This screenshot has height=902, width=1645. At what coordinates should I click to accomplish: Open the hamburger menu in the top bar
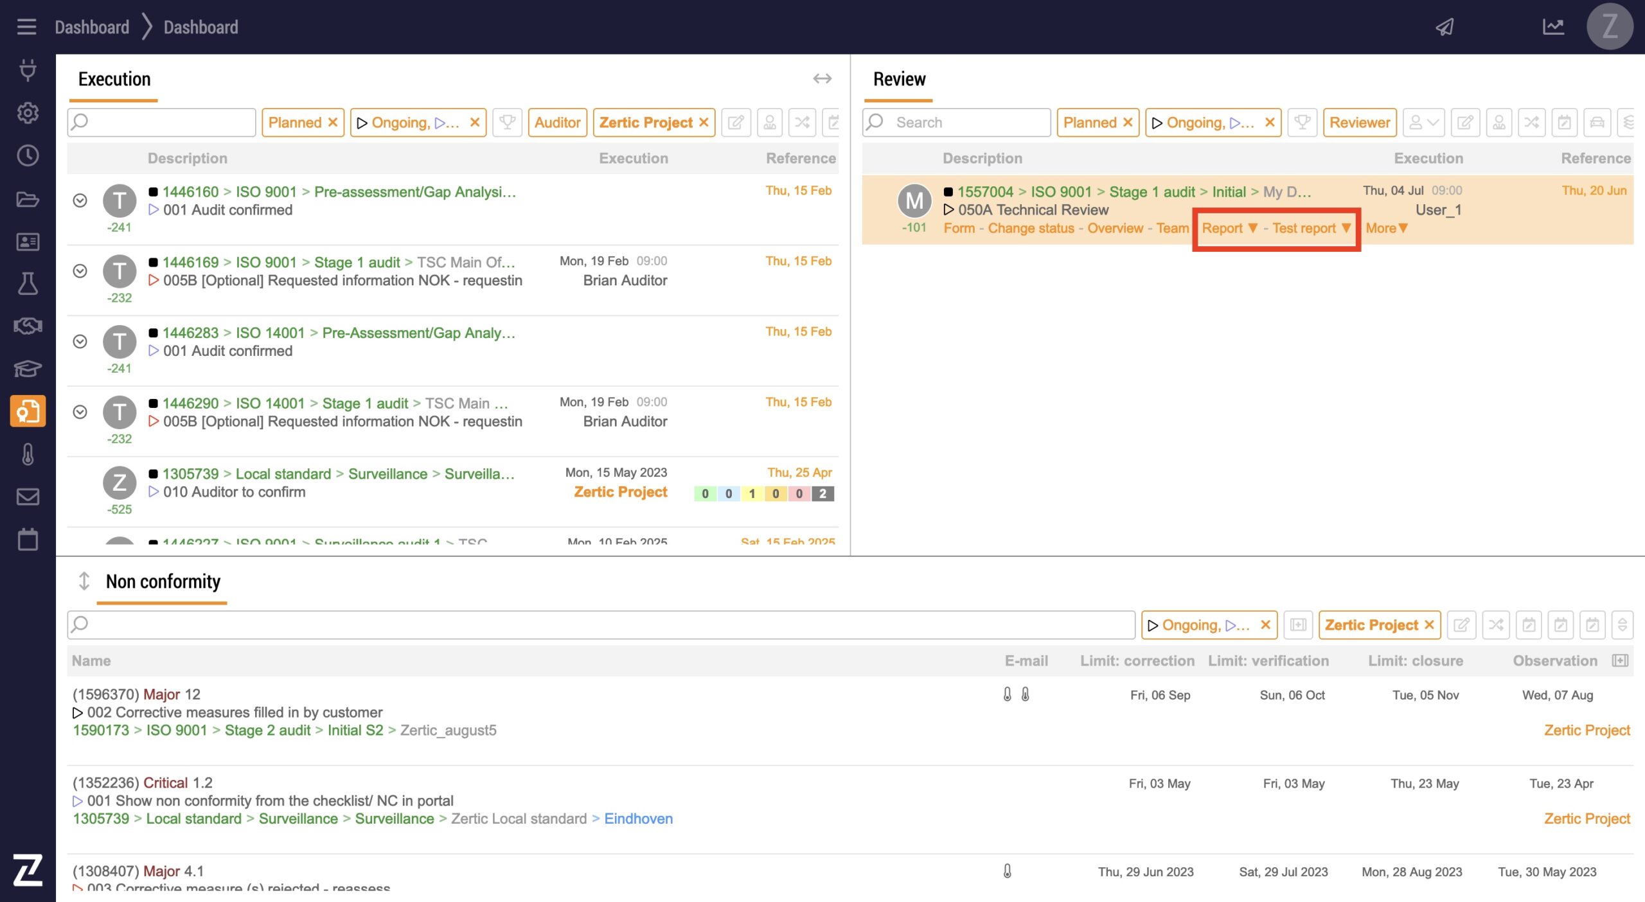point(26,27)
